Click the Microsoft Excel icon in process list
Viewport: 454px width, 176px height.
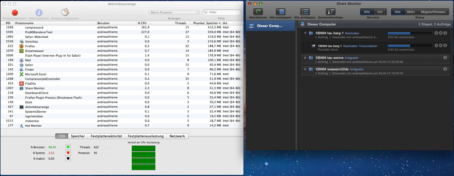pyautogui.click(x=22, y=74)
